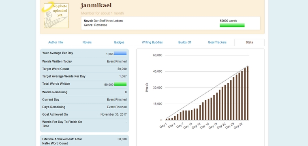View the Writing Buddies tab
This screenshot has width=308, height=146.
coord(152,43)
